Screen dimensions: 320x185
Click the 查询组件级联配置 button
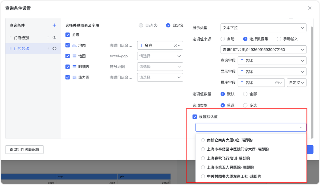(x=24, y=150)
